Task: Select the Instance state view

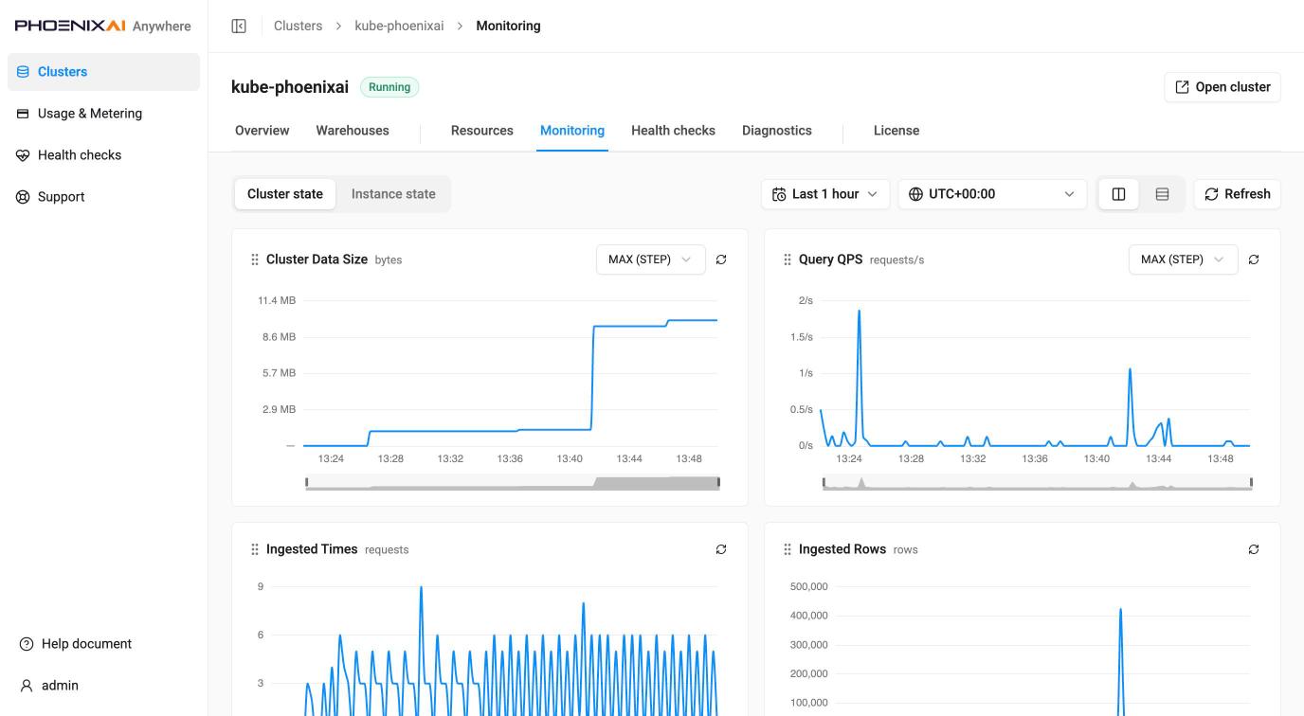Action: coord(393,194)
